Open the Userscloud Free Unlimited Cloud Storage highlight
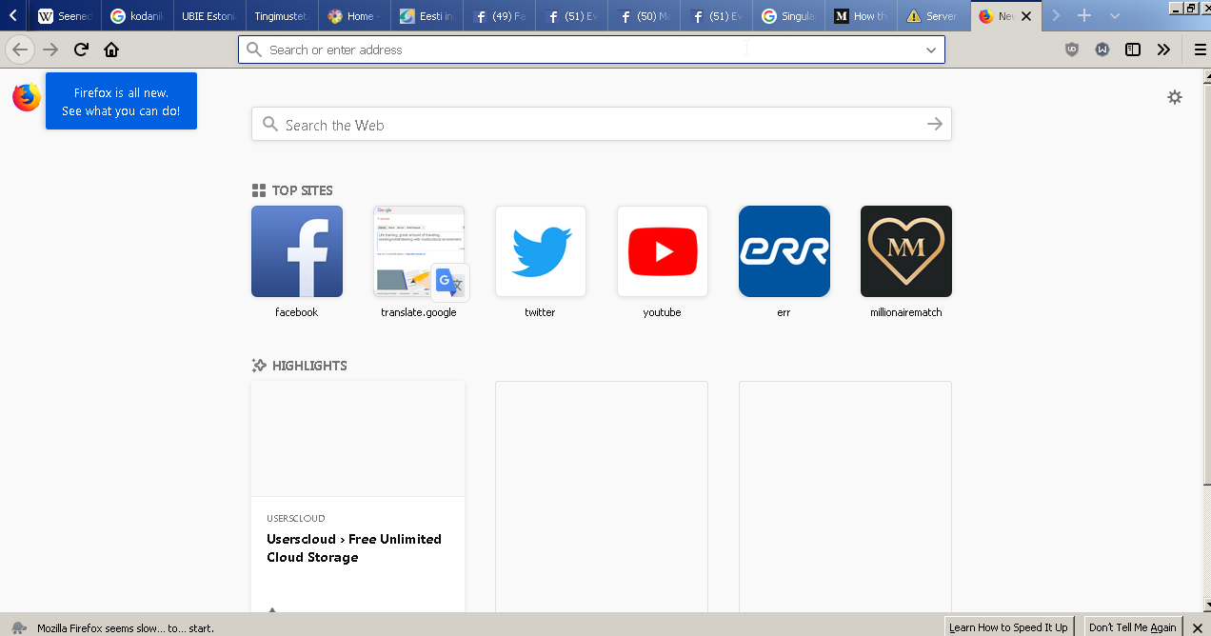 (358, 497)
